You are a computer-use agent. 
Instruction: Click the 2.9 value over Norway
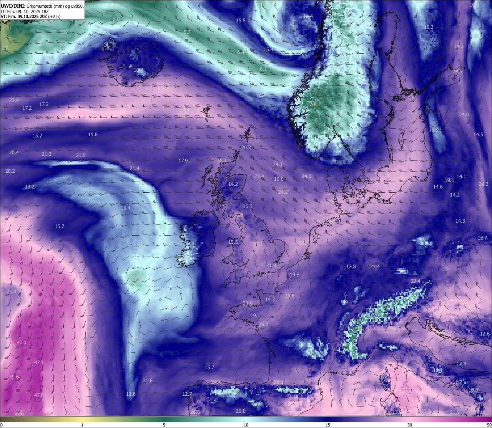[313, 104]
